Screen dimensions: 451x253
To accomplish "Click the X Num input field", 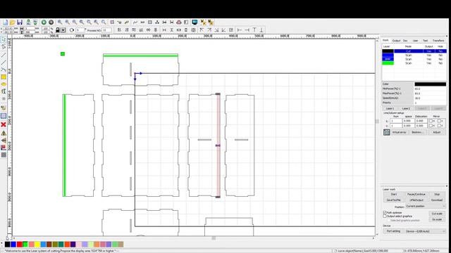I will (x=396, y=121).
